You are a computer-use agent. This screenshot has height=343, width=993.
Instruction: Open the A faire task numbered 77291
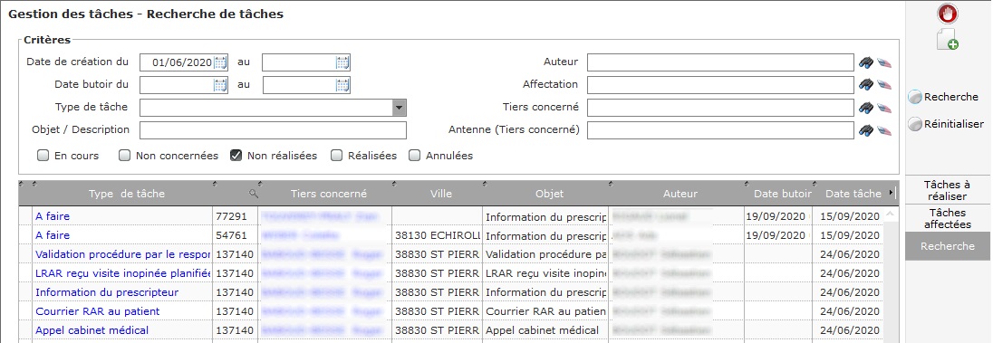[53, 216]
